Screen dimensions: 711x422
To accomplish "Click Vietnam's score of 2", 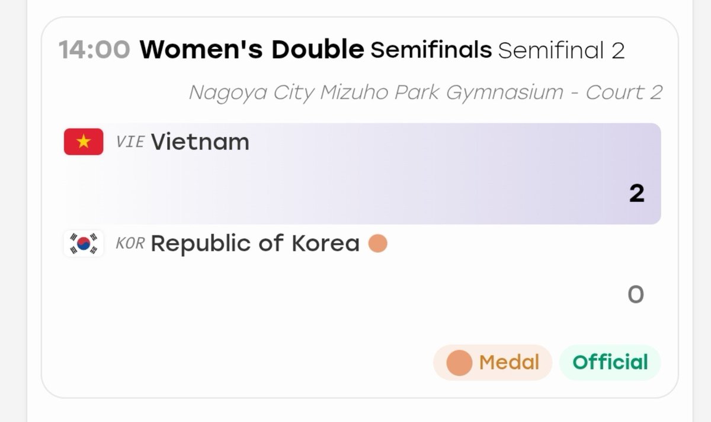I will point(637,194).
